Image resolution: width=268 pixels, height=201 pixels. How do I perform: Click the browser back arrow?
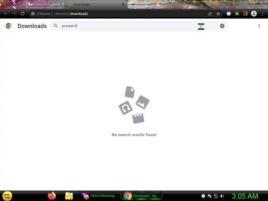pyautogui.click(x=5, y=14)
